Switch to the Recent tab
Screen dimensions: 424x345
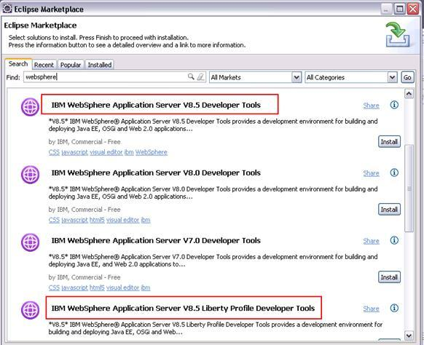click(44, 65)
